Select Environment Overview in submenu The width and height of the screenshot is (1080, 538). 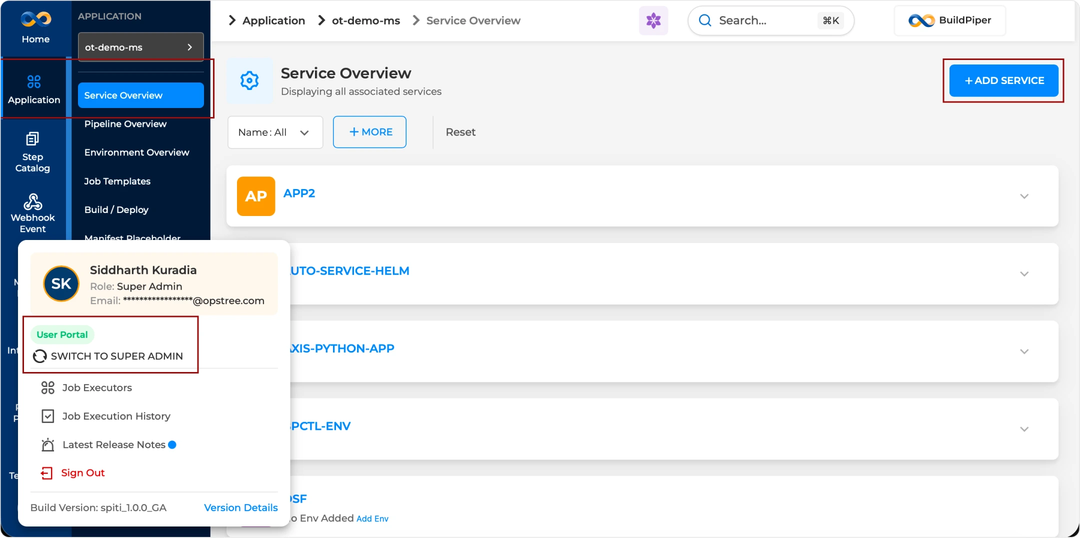coord(136,152)
